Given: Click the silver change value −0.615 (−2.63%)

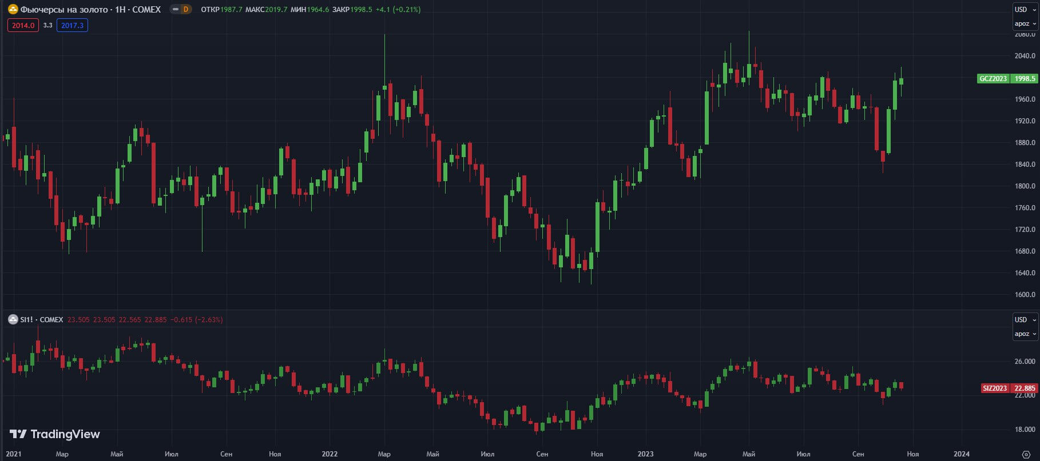Looking at the screenshot, I should click(197, 320).
